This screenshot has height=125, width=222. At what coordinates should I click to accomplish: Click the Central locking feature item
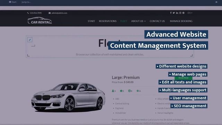(122, 103)
